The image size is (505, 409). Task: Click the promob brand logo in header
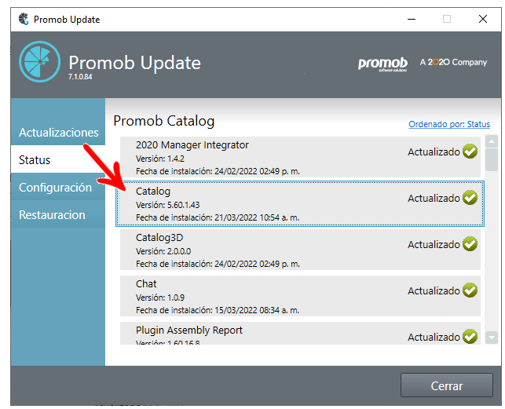pos(382,64)
